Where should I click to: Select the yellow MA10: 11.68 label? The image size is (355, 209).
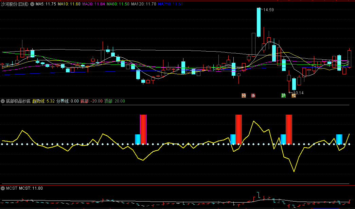pos(69,4)
